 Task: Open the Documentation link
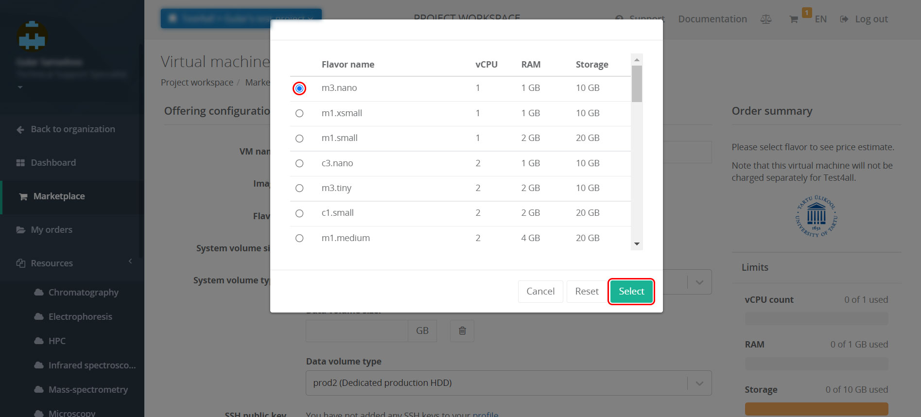(712, 19)
